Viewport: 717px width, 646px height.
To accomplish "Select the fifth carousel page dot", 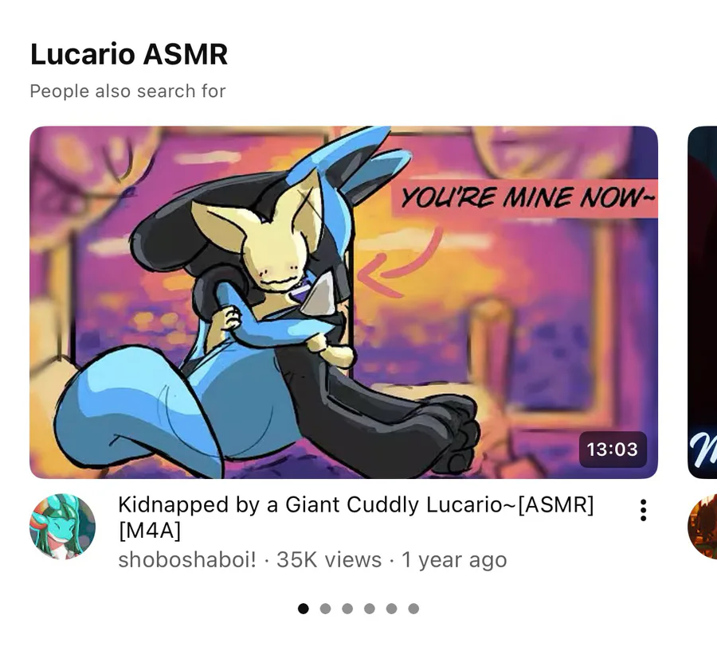I will [391, 609].
